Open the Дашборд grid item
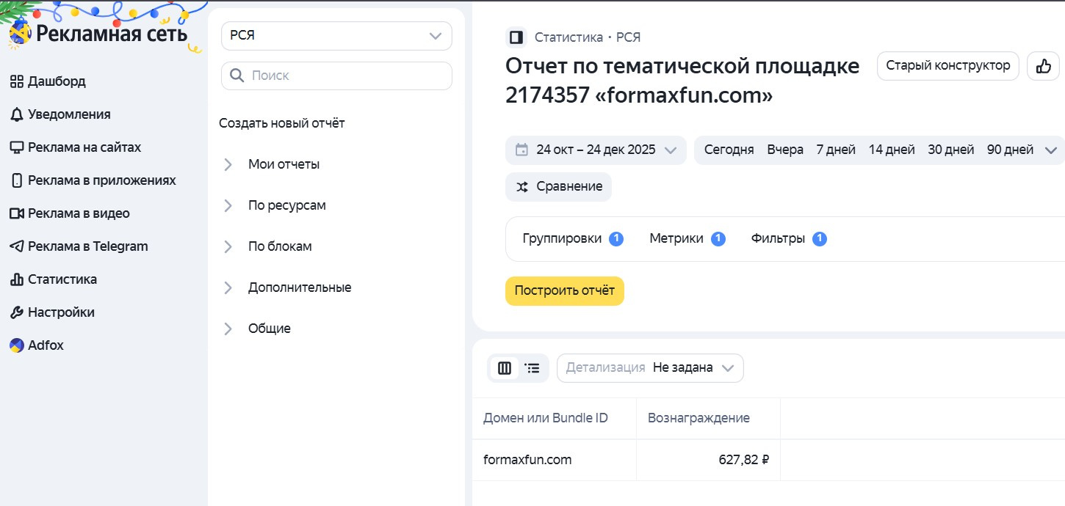The width and height of the screenshot is (1065, 506). tap(16, 81)
